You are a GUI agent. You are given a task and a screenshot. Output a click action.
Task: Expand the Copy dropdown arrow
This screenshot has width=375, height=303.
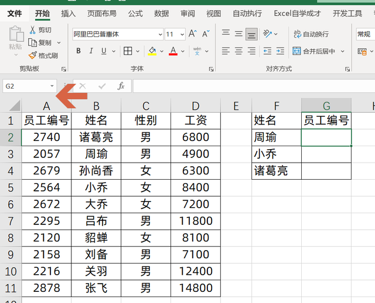pyautogui.click(x=59, y=43)
